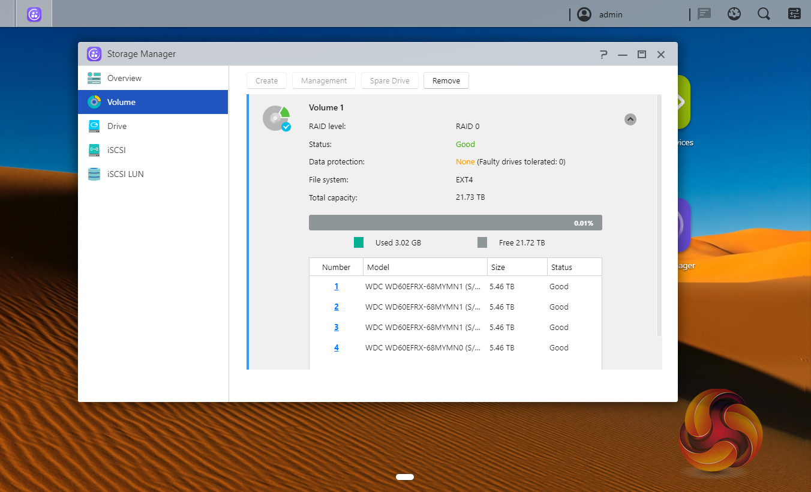Go to the iSCSI section

click(x=116, y=150)
